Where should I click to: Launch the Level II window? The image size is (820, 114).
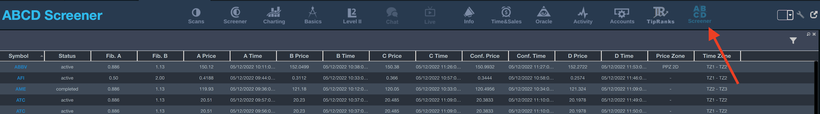(352, 16)
